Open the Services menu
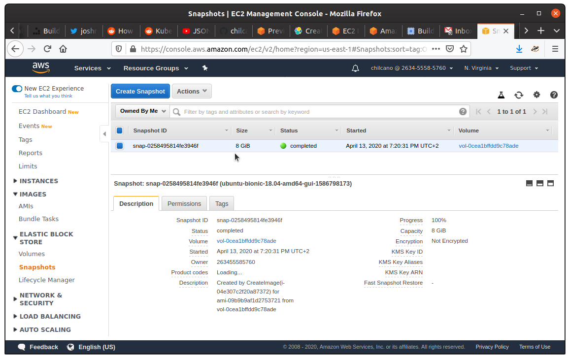The height and width of the screenshot is (359, 570). (92, 68)
